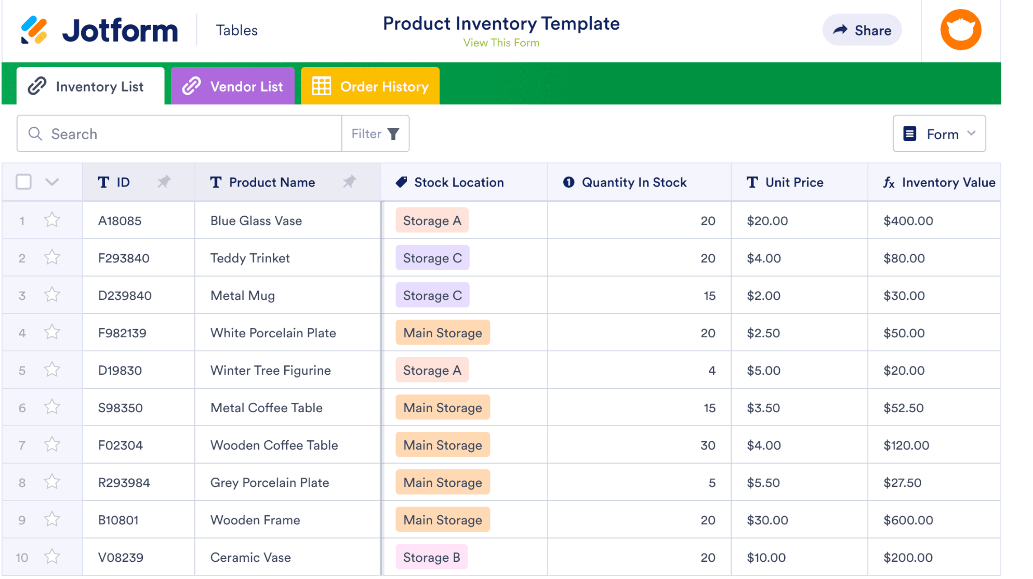Switch to the Vendor List tab
Viewport: 1033px width, 579px height.
[x=233, y=86]
